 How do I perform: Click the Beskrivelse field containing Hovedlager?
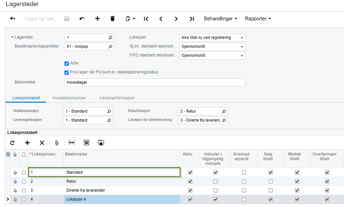[x=155, y=82]
